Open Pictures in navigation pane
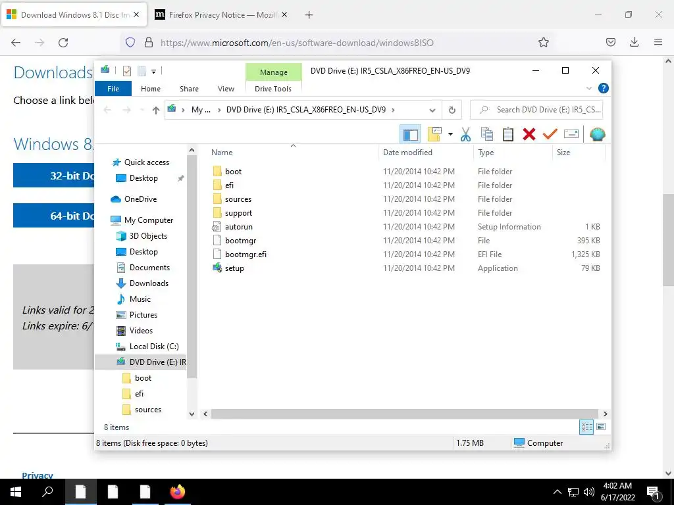 pos(143,315)
